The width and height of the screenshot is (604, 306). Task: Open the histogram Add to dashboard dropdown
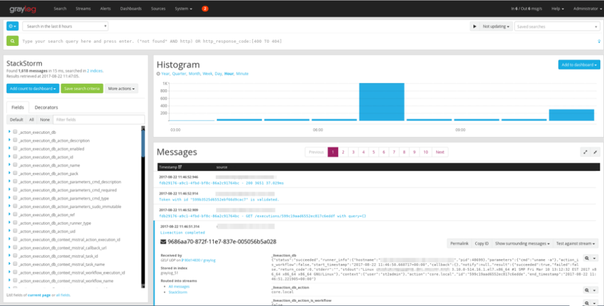579,65
